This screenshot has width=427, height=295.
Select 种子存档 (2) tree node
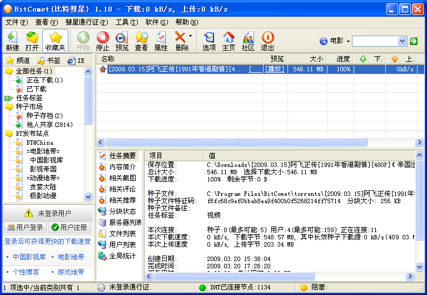pos(44,116)
